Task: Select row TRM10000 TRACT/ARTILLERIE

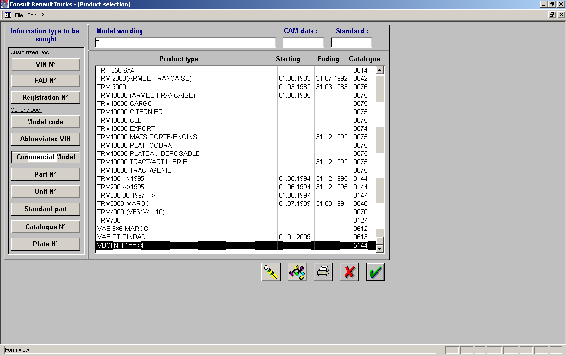Action: click(236, 162)
